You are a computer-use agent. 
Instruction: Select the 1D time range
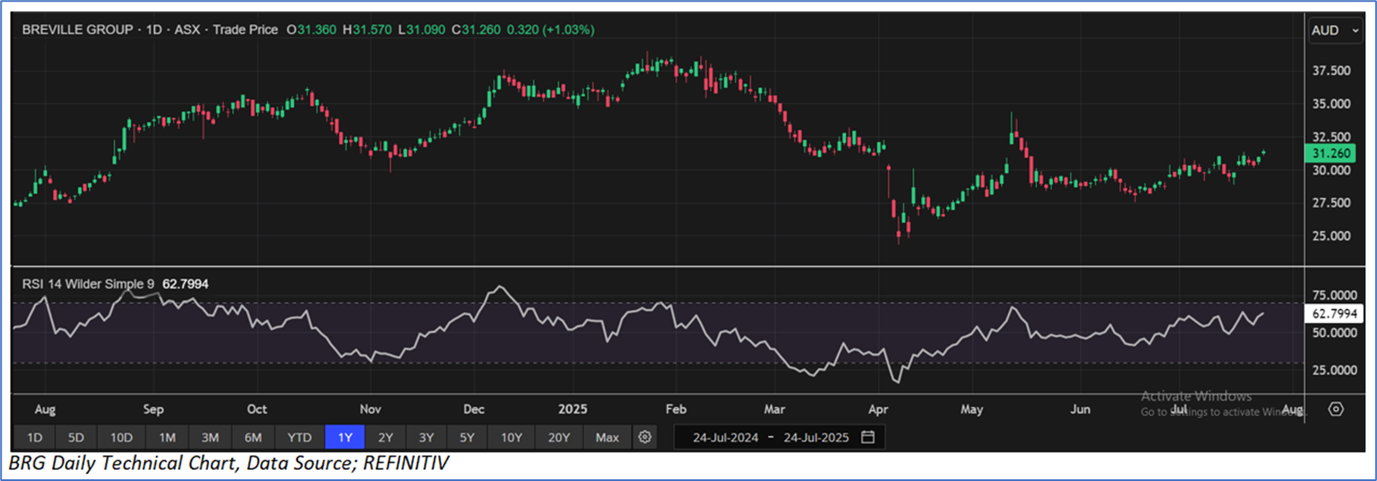tap(34, 437)
